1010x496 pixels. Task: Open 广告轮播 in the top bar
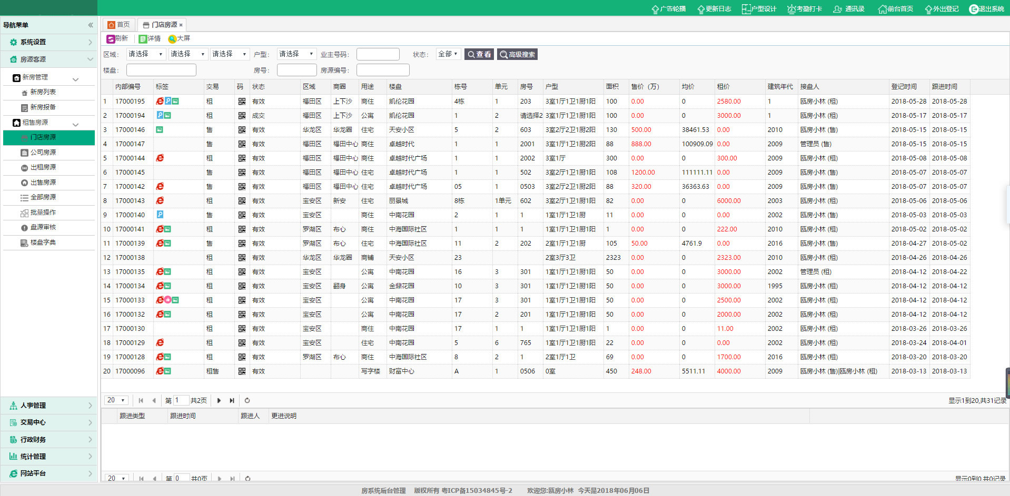(668, 9)
